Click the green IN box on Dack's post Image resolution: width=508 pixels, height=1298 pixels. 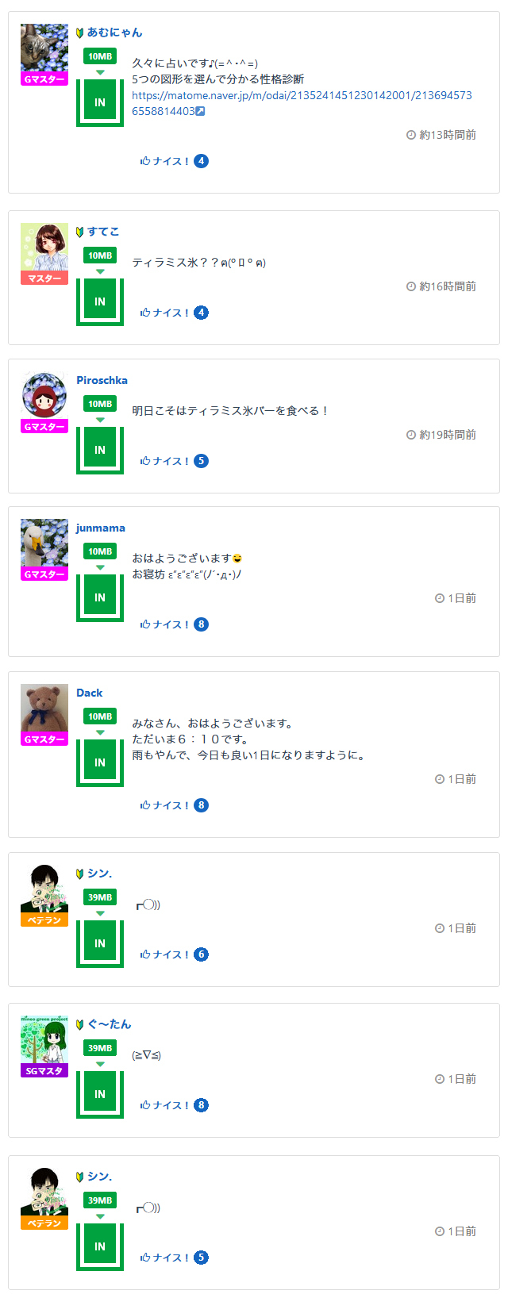100,762
